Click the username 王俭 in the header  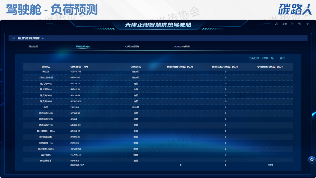(284, 24)
